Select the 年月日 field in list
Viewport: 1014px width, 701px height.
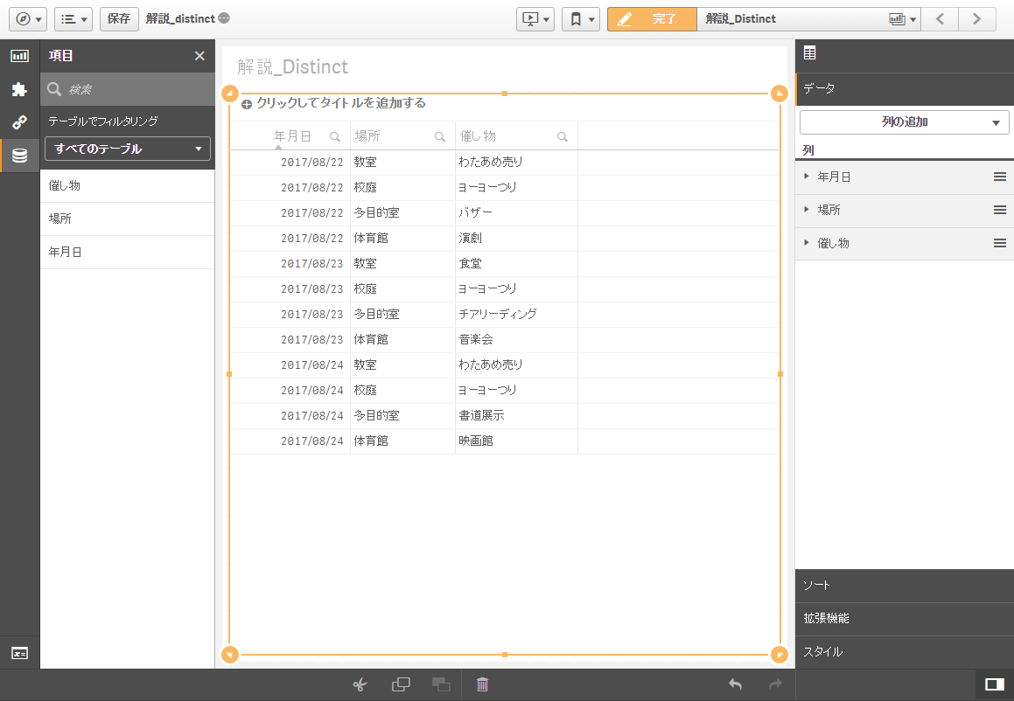pyautogui.click(x=128, y=252)
